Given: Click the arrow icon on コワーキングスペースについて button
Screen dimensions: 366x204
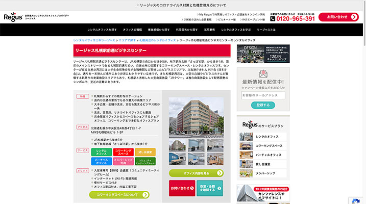Looking at the screenshot, I should [145, 195].
